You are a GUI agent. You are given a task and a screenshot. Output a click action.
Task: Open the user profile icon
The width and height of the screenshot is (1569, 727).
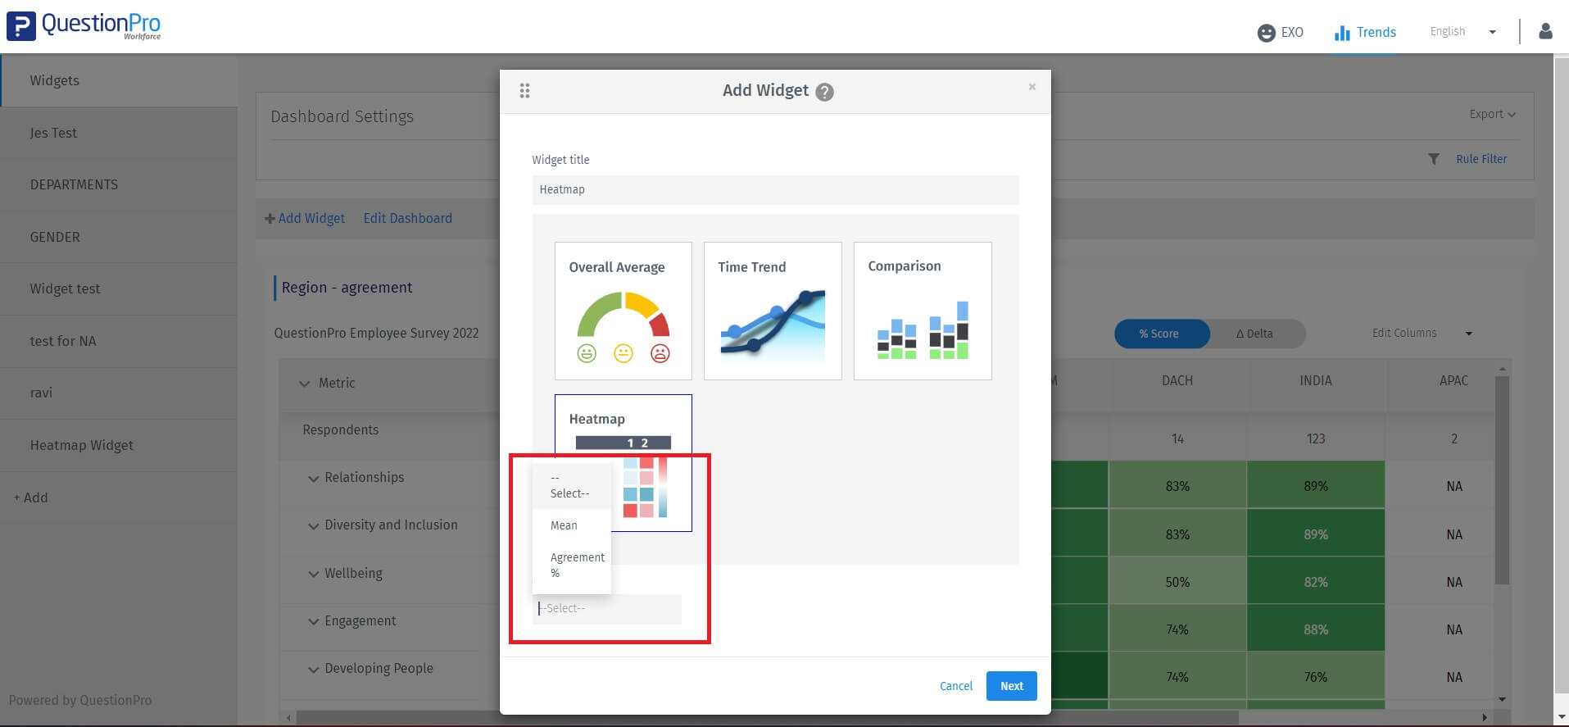(x=1545, y=31)
